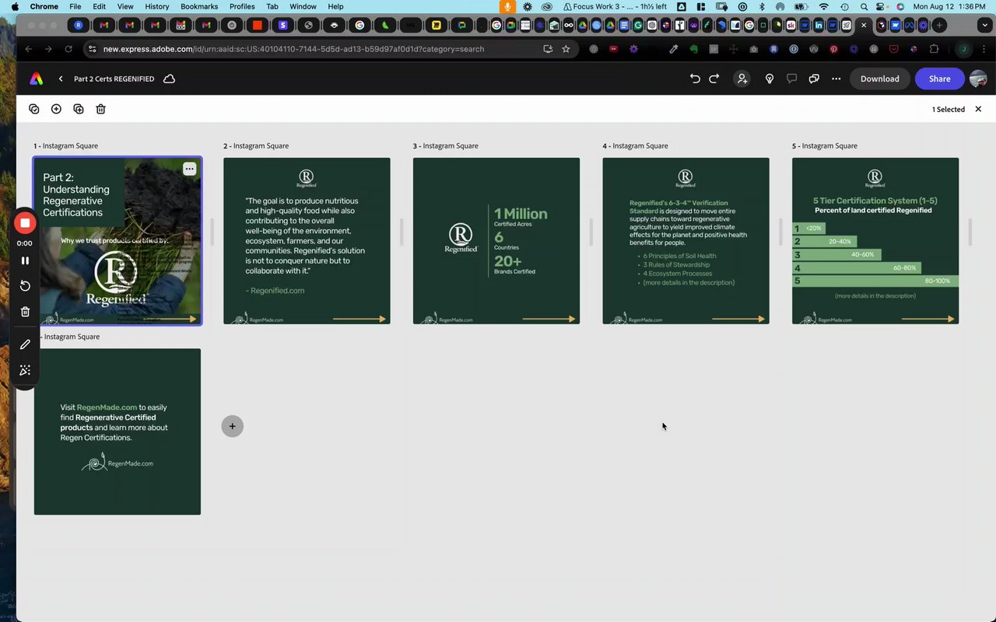Go back using the chevron beside project title

[61, 79]
